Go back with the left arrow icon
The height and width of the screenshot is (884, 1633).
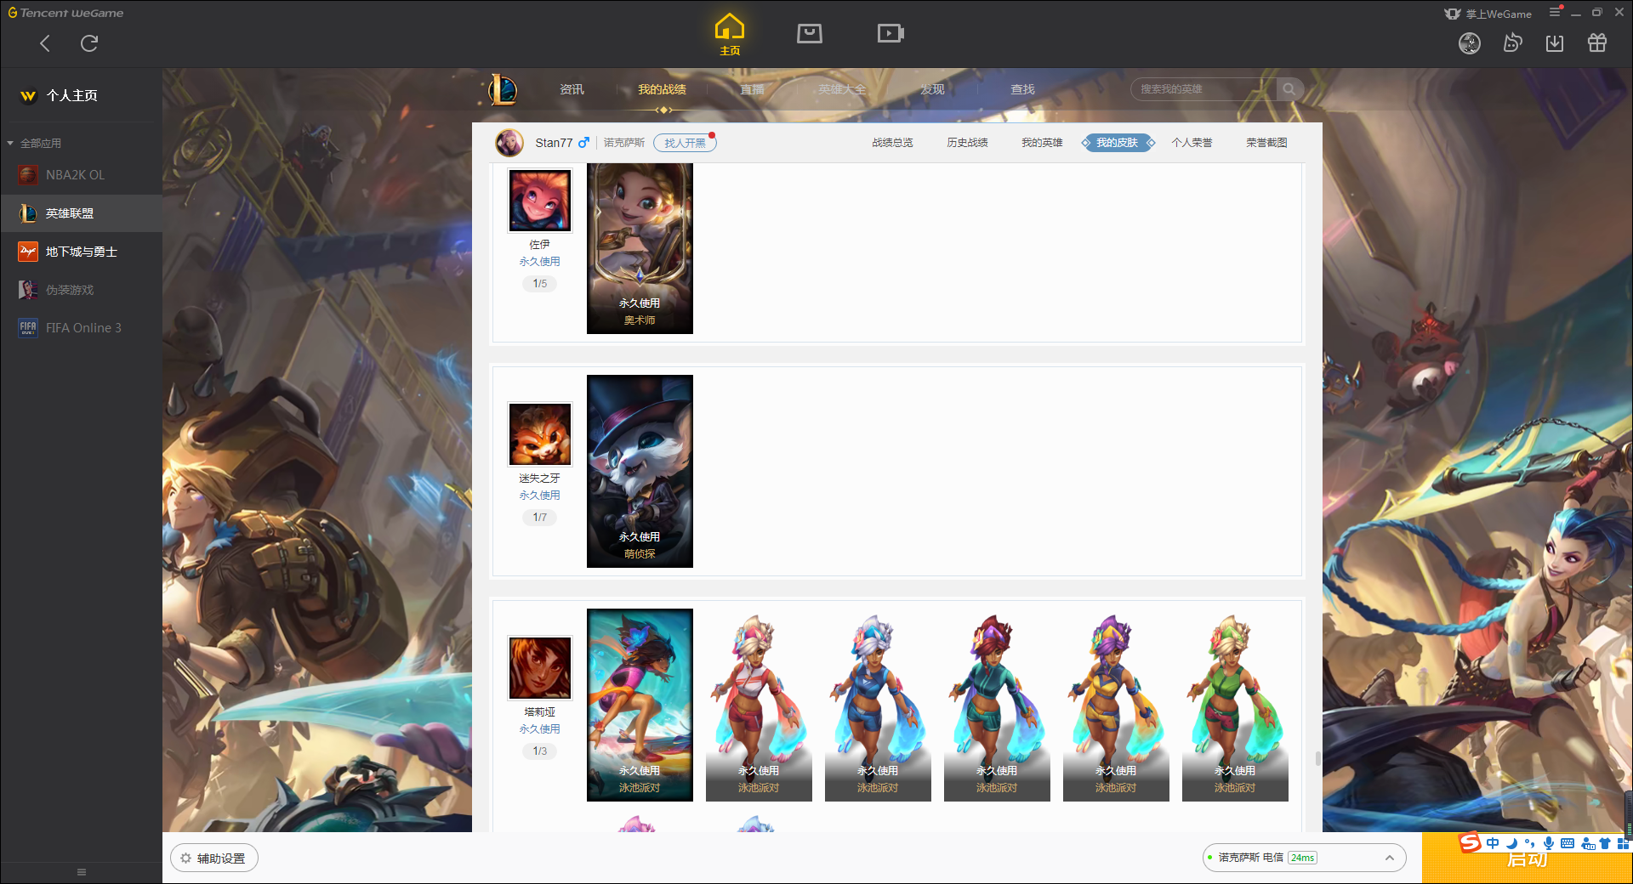45,43
